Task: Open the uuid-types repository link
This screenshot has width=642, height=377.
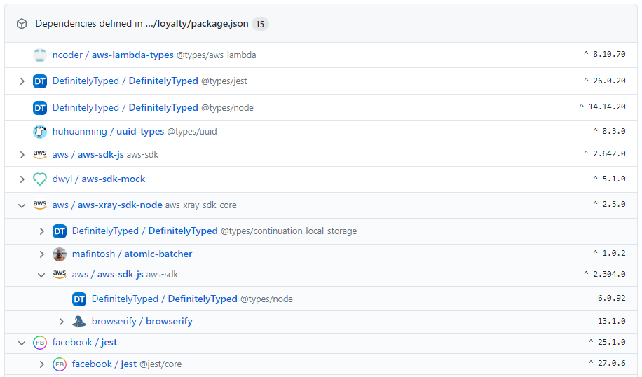Action: point(140,132)
